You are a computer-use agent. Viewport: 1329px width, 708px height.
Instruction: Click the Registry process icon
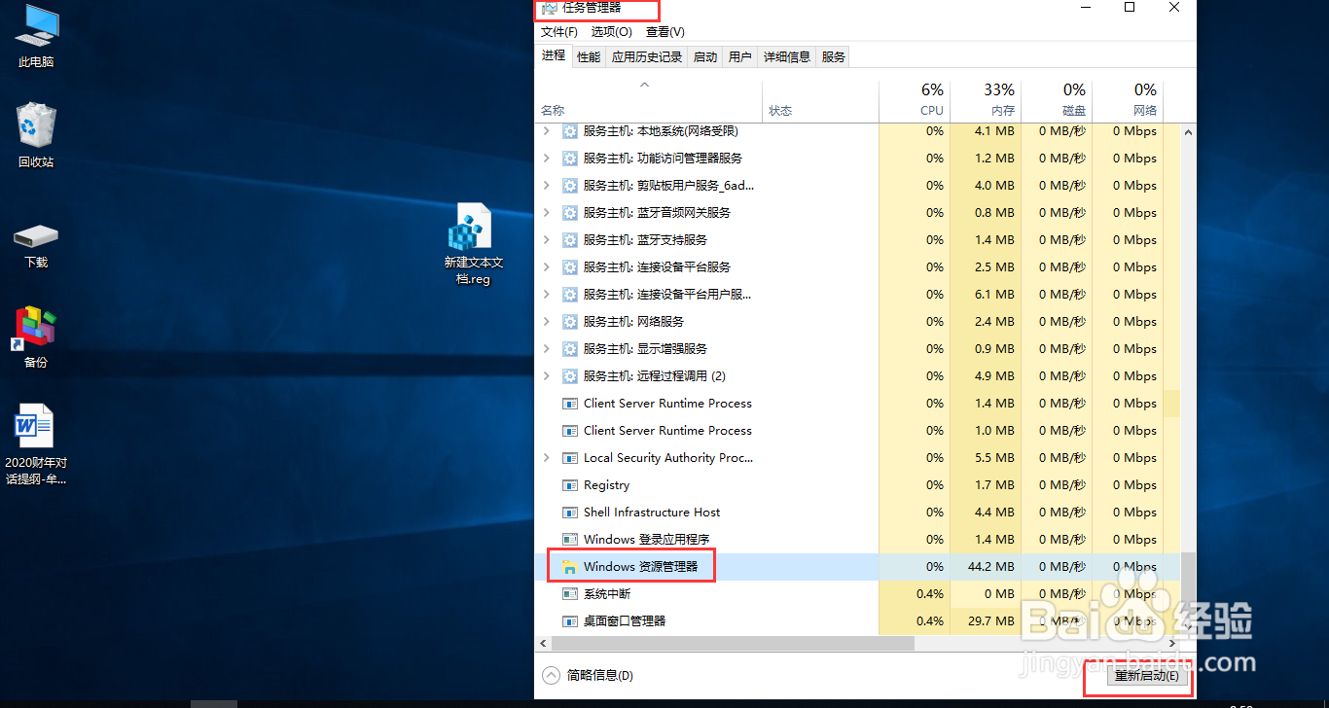(570, 485)
